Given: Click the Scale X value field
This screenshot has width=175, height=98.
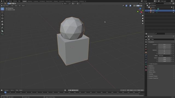Looking at the screenshot, I should click(x=165, y=58).
